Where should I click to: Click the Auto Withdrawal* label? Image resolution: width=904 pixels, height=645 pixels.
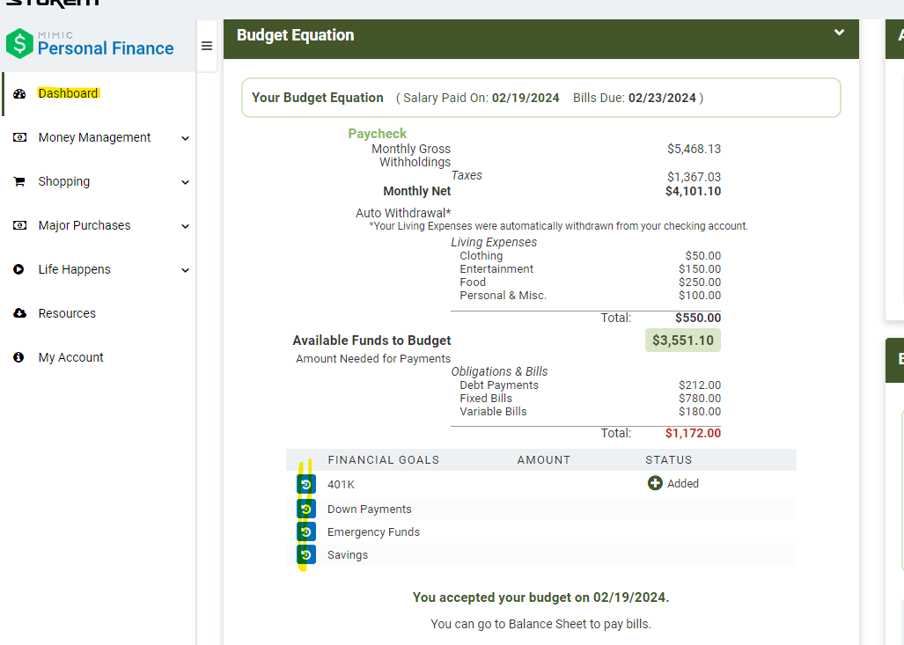[x=403, y=213]
